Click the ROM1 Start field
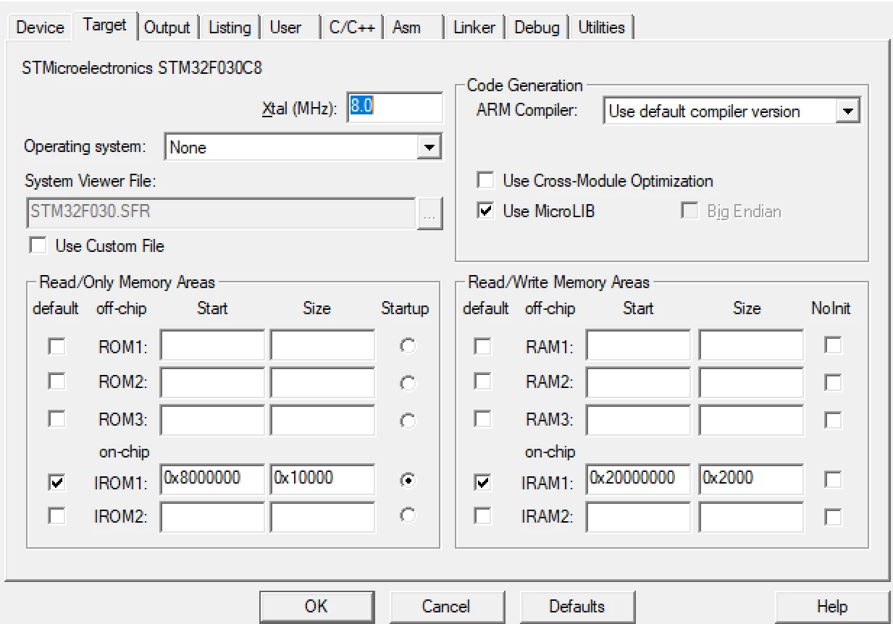The image size is (893, 624). (212, 345)
